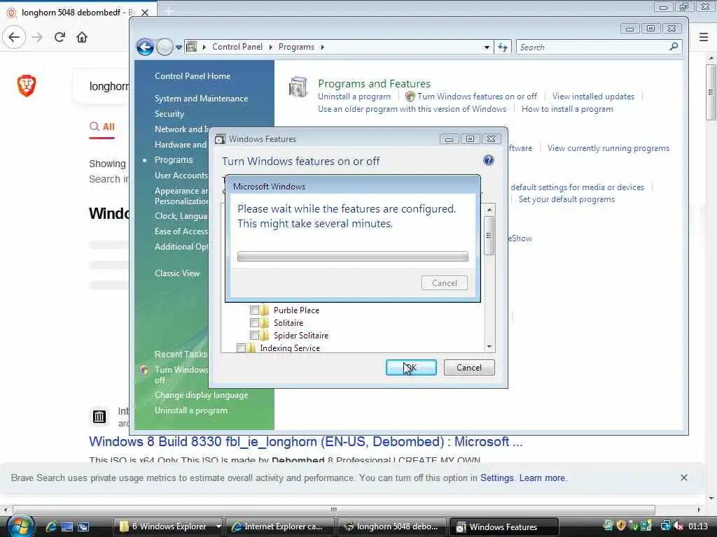Viewport: 717px width, 537px height.
Task: Toggle the Spider Solitaire checkbox
Action: [254, 335]
